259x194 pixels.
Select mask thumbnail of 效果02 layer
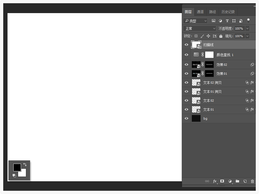209,64
